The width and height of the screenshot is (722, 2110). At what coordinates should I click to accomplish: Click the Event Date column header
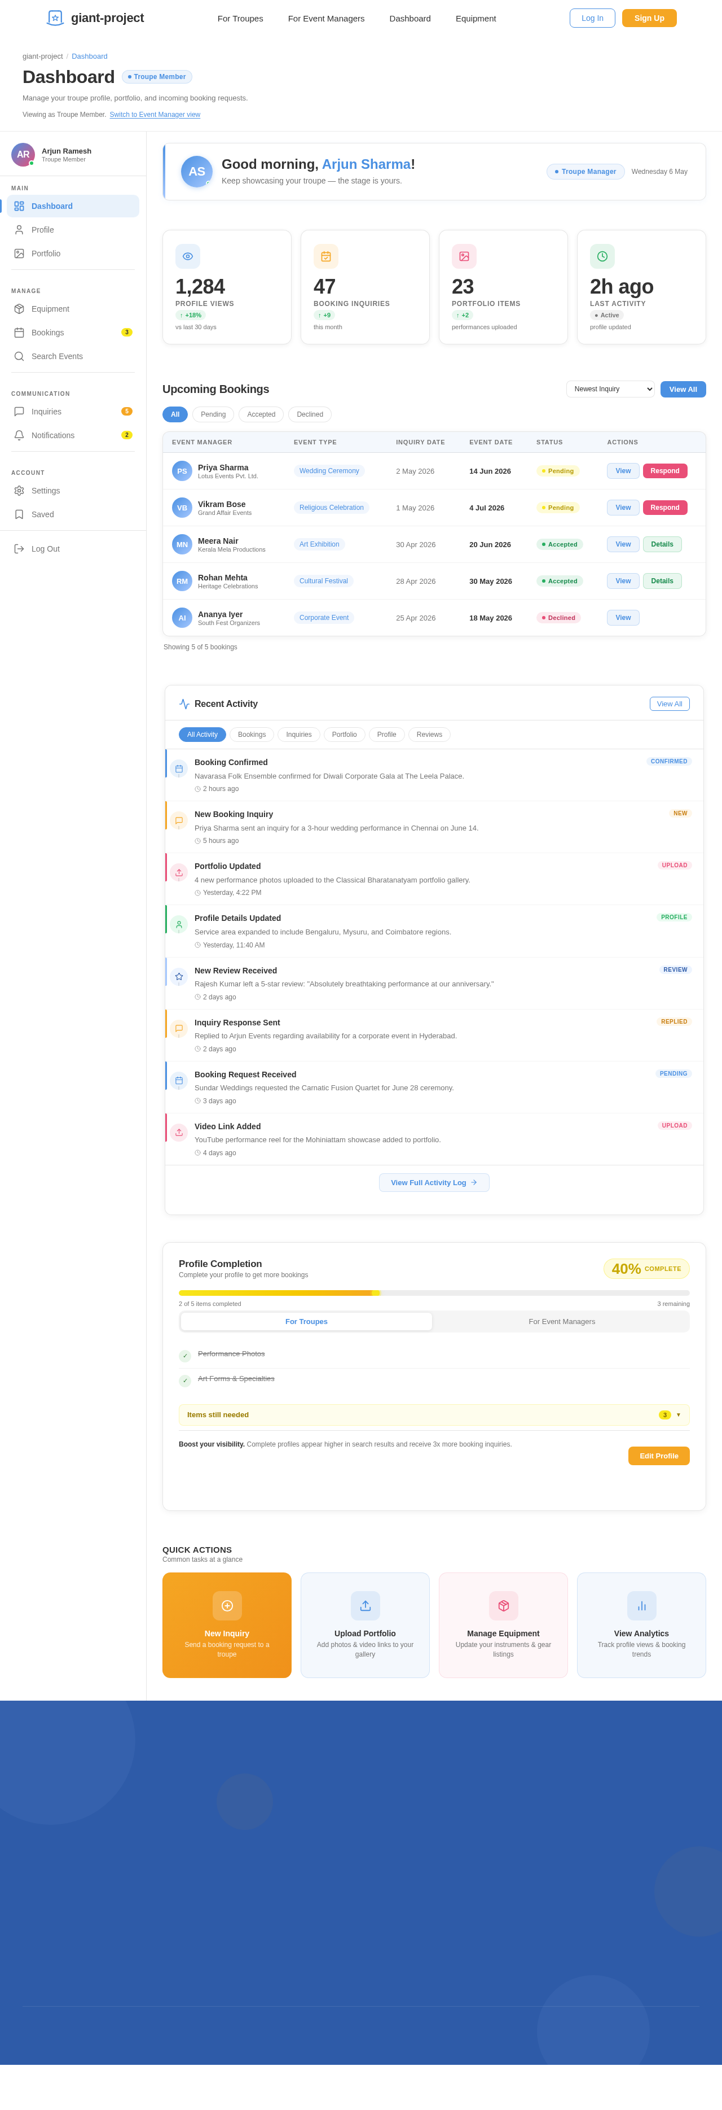coord(491,442)
